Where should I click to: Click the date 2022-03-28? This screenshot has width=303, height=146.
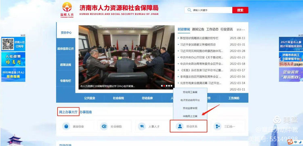click(237, 51)
